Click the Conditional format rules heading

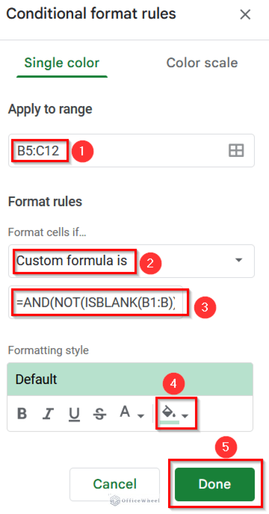point(91,14)
